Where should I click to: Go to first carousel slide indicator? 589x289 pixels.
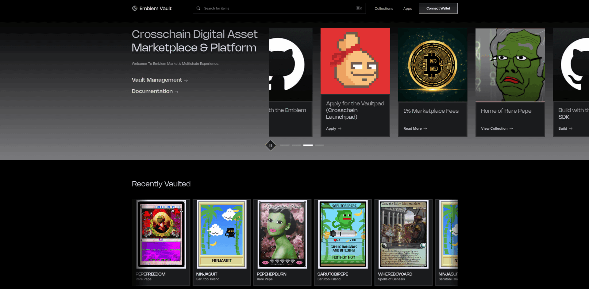285,145
